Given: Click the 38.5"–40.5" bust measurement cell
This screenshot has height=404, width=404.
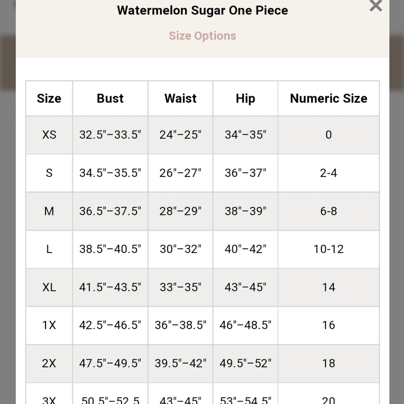Looking at the screenshot, I should point(110,249).
